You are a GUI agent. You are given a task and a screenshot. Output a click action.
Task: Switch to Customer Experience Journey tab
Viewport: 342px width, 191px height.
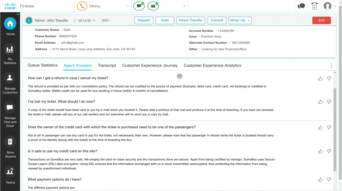coord(150,65)
